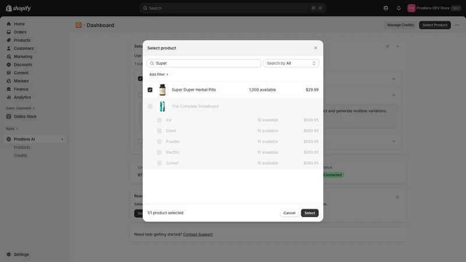The width and height of the screenshot is (466, 262).
Task: Open the Add filter menu
Action: pyautogui.click(x=158, y=75)
